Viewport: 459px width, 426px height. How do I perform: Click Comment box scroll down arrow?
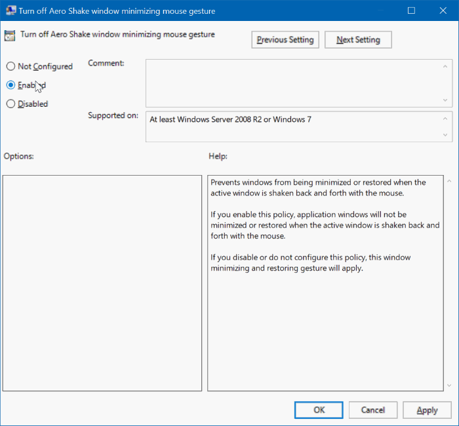click(445, 100)
